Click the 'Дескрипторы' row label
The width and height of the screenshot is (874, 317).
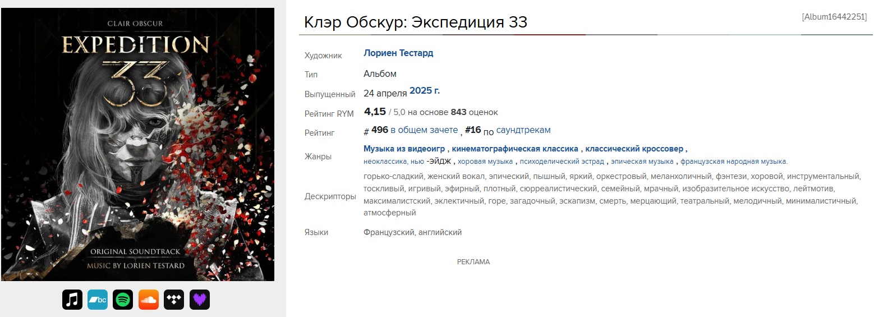pyautogui.click(x=330, y=197)
